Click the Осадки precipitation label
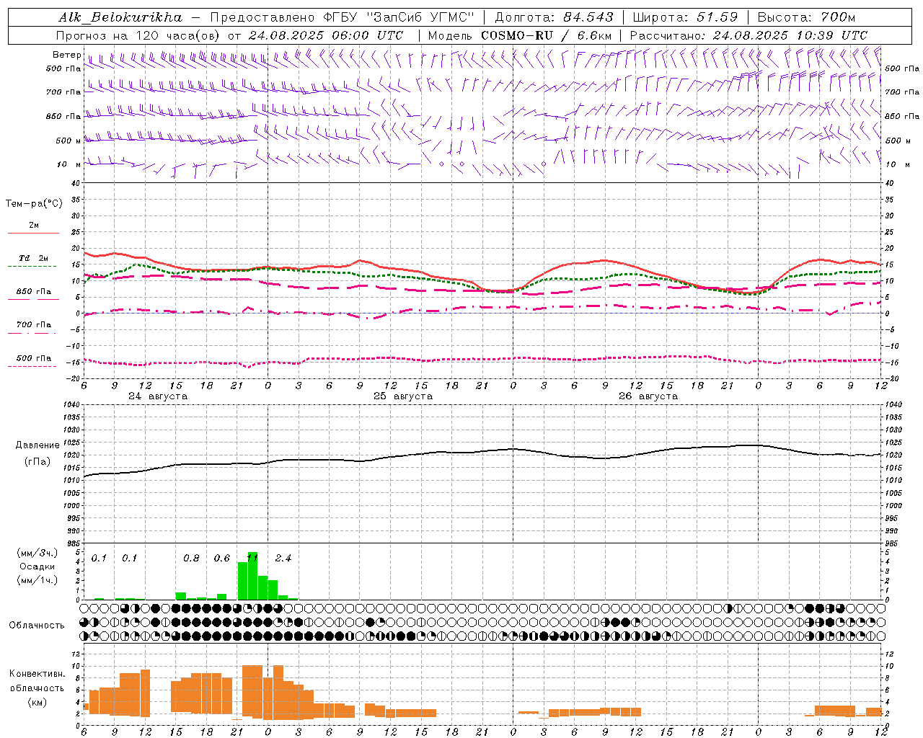The image size is (923, 738). 37,566
